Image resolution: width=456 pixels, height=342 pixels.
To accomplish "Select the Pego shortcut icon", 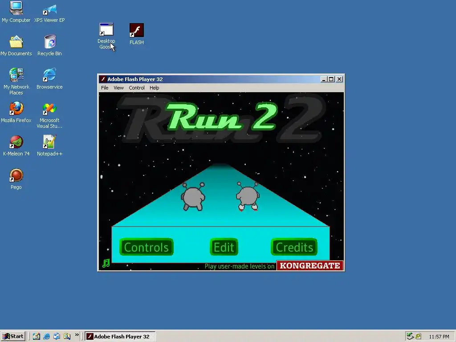I will 16,179.
